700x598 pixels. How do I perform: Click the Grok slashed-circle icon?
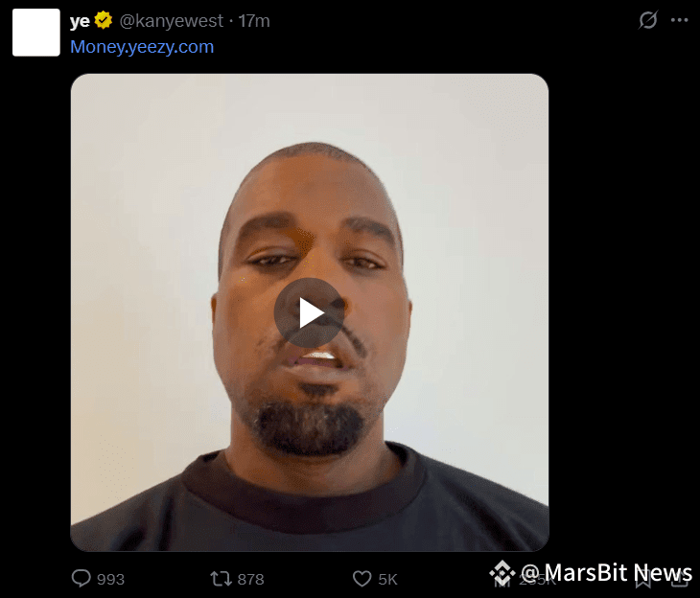coord(648,20)
